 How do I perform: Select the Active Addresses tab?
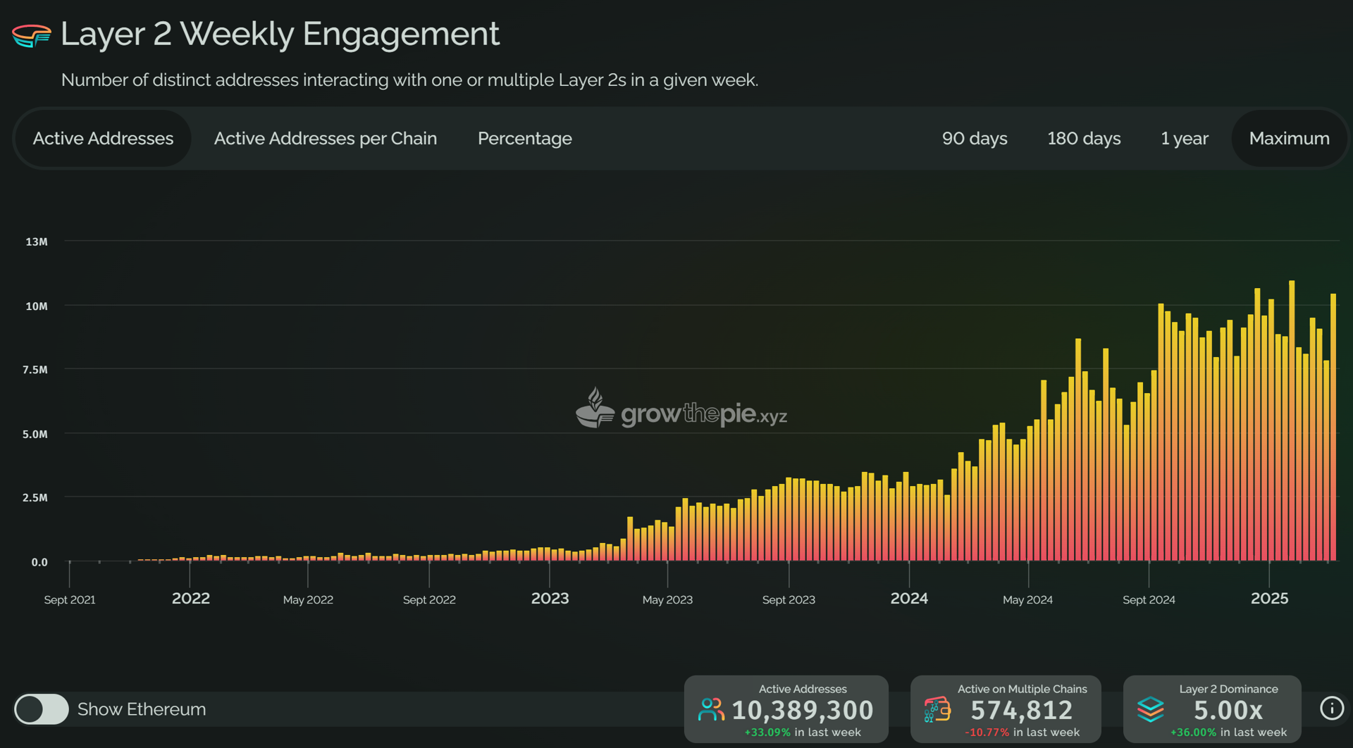tap(103, 138)
